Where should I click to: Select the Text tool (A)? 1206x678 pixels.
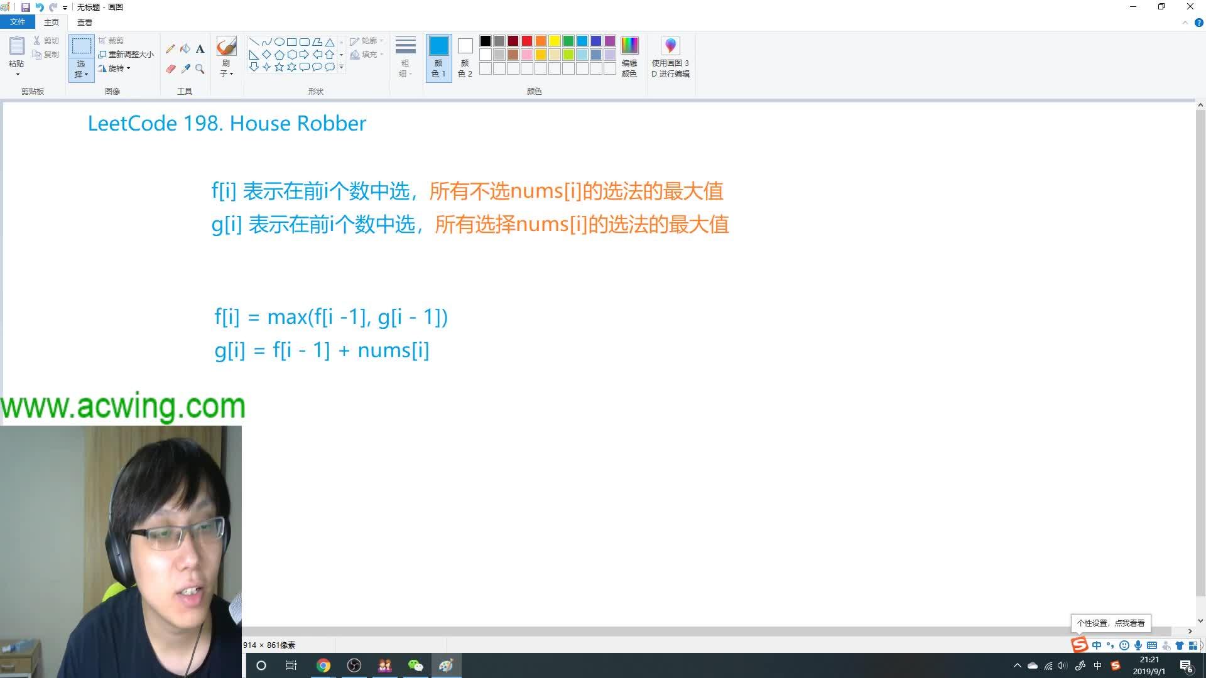coord(200,49)
